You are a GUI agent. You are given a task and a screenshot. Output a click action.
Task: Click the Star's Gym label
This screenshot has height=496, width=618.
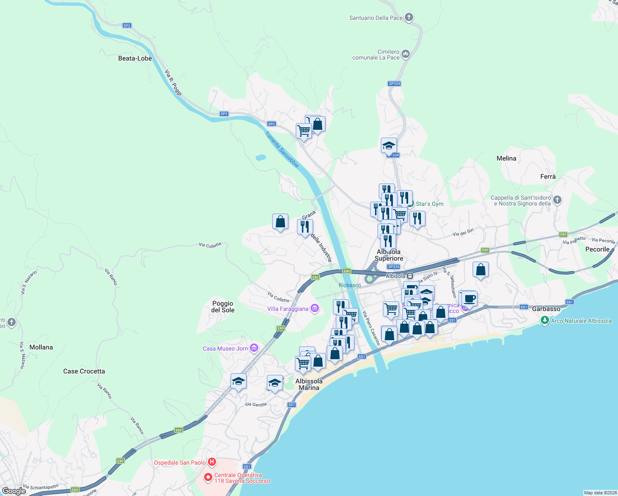430,204
